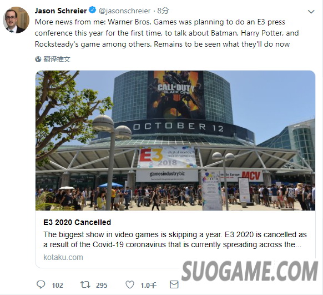Click the 翻译推文 translate tweet link
The height and width of the screenshot is (295, 323).
click(x=57, y=59)
